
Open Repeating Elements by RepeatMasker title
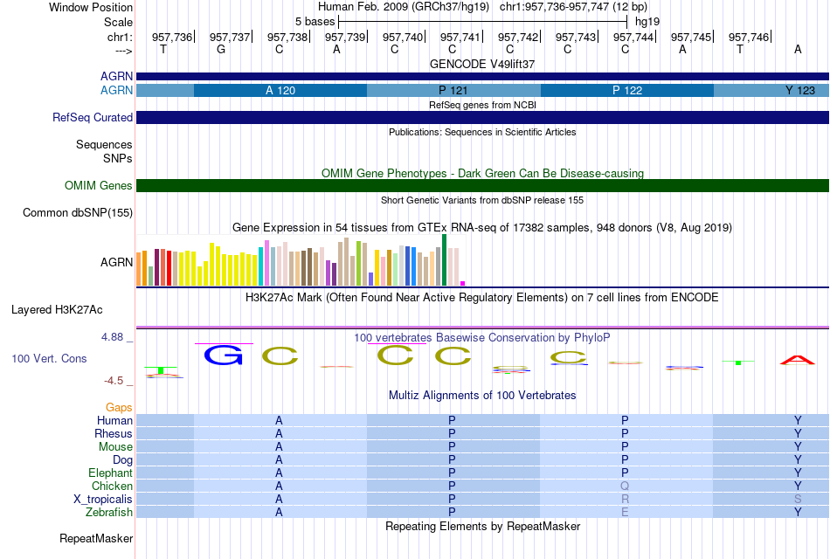482,526
